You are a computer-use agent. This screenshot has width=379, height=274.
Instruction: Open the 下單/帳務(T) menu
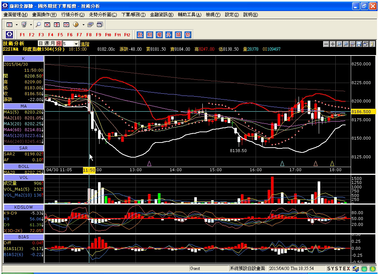133,15
